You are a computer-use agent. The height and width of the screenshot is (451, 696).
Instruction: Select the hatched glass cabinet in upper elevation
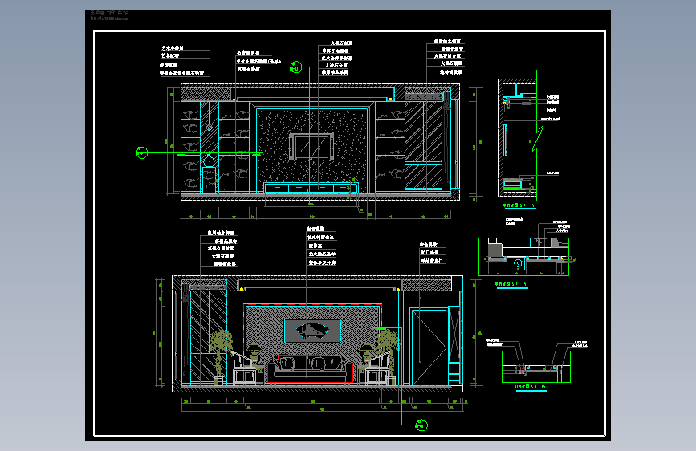(424, 144)
